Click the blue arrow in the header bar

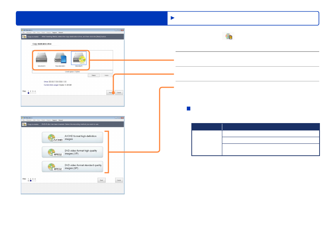pos(173,18)
